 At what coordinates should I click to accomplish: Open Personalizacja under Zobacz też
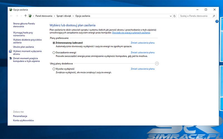pos(20,116)
